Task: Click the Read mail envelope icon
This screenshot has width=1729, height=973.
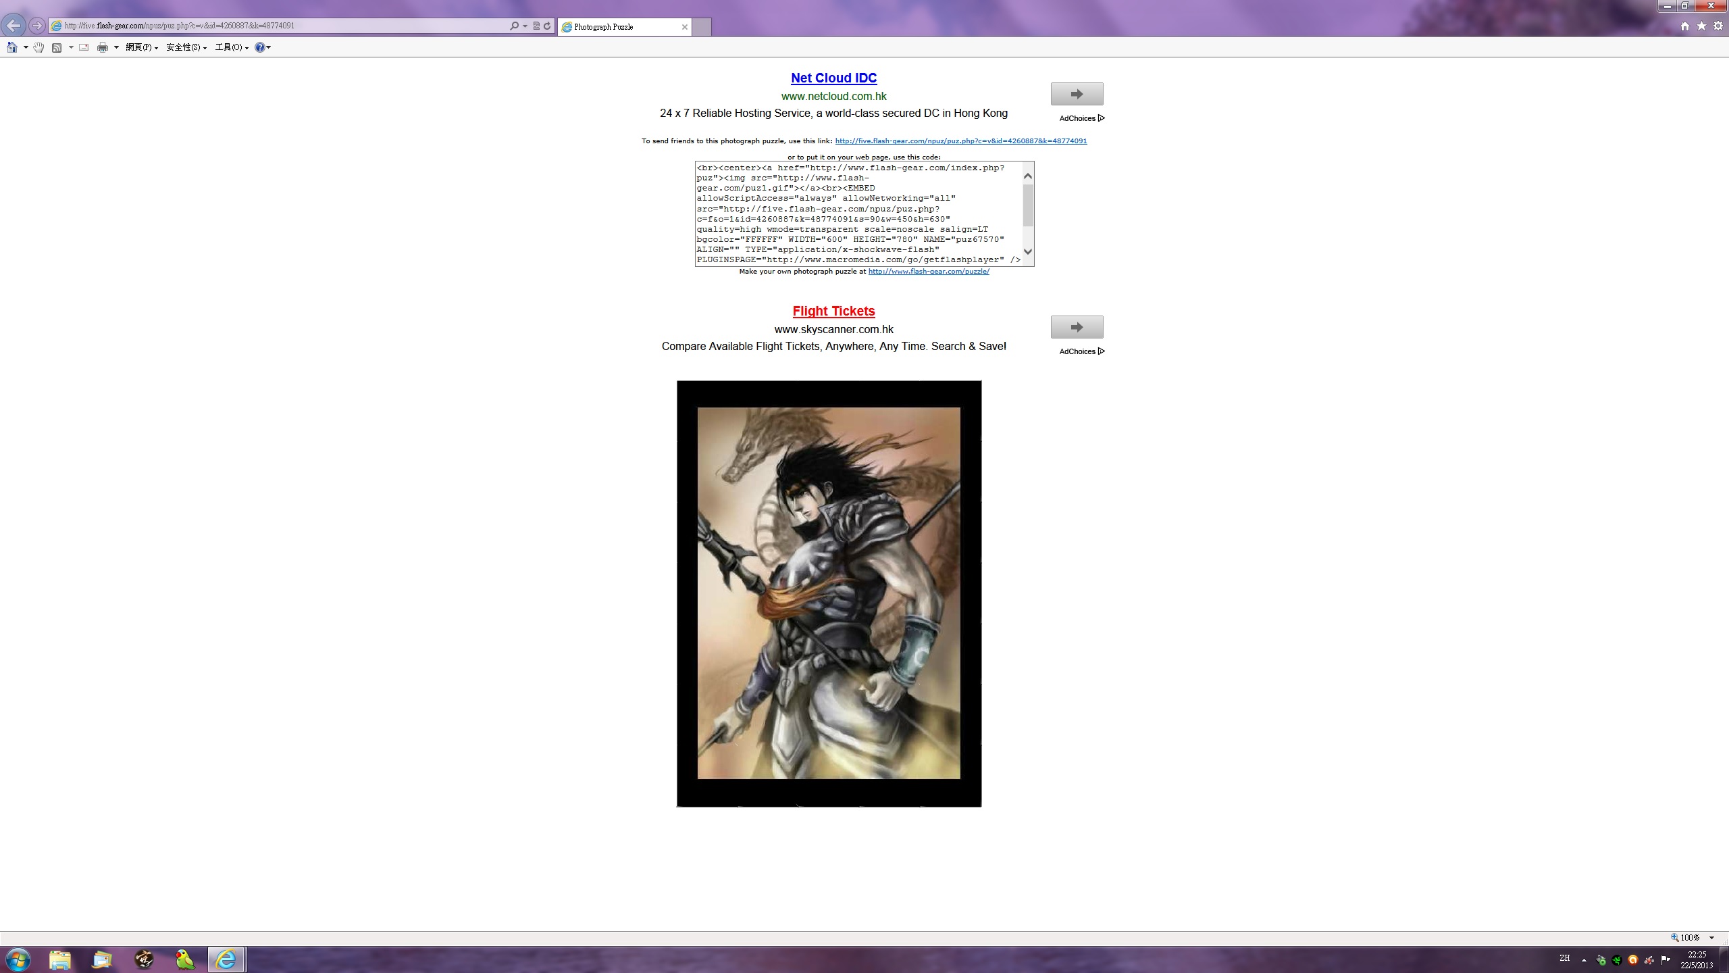Action: 84,47
